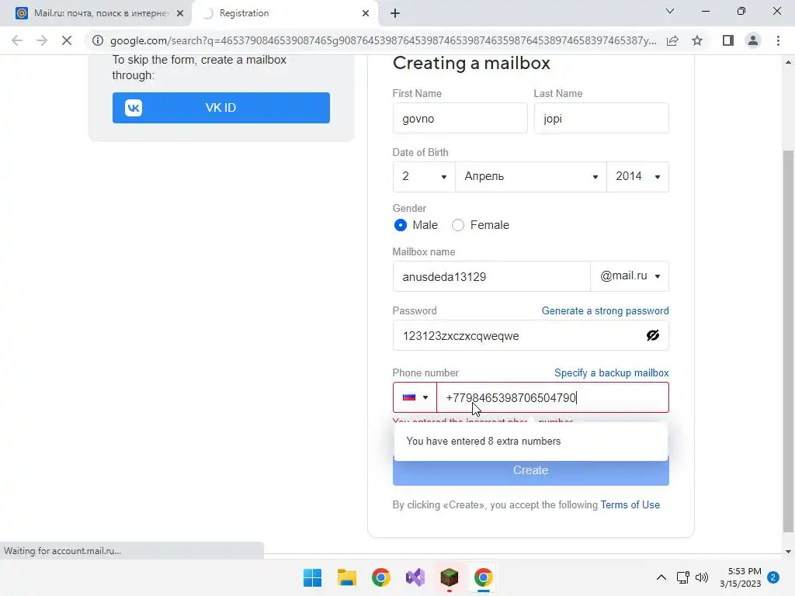795x596 pixels.
Task: Open notification badge in tray
Action: click(773, 577)
